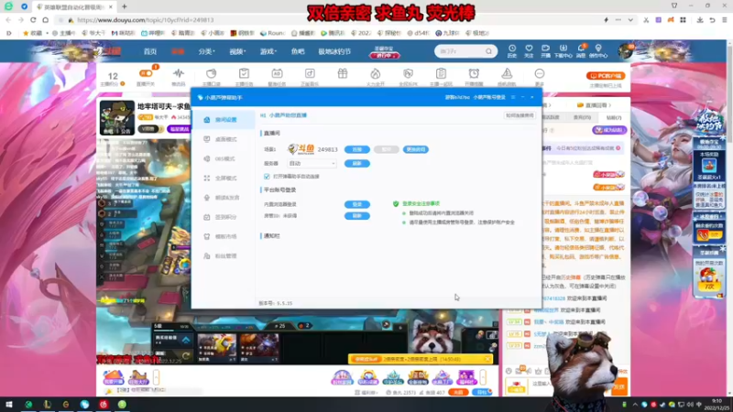Click the History clock icon in Douyu header
733x412 pixels.
(512, 51)
